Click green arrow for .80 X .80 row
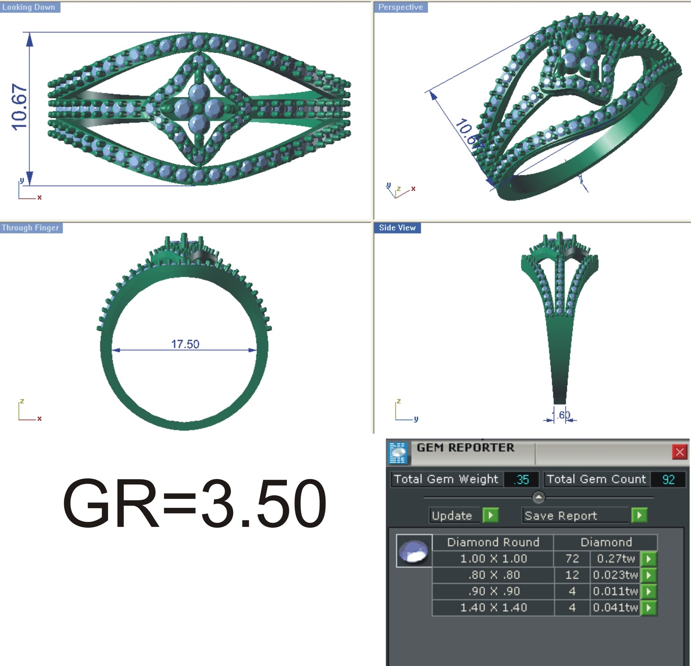 [x=649, y=575]
